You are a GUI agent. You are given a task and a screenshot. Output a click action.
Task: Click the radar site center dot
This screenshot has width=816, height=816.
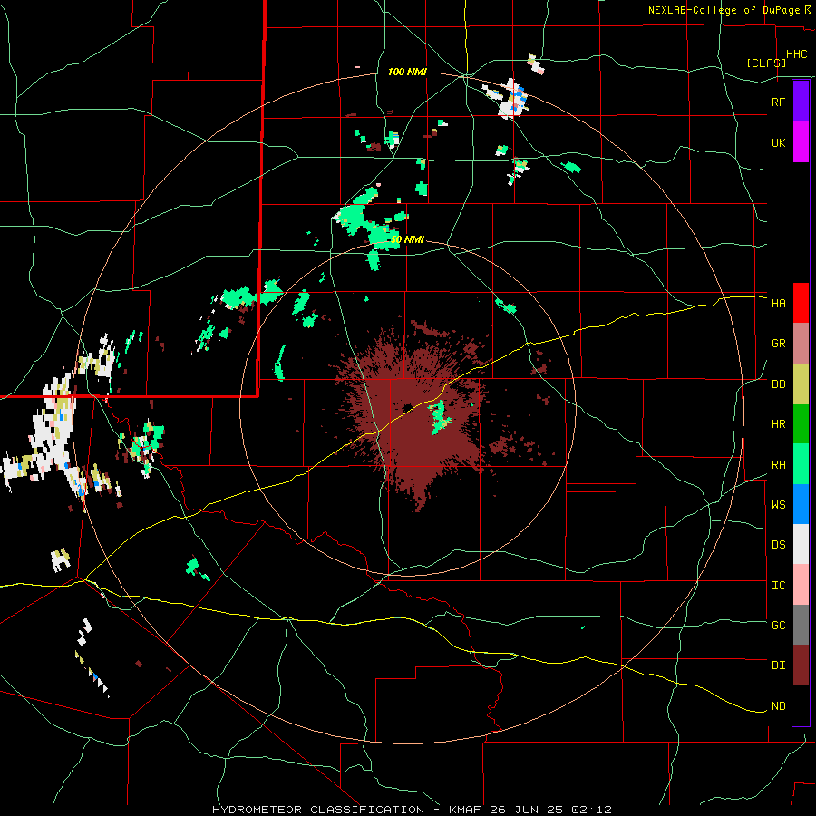tap(407, 407)
